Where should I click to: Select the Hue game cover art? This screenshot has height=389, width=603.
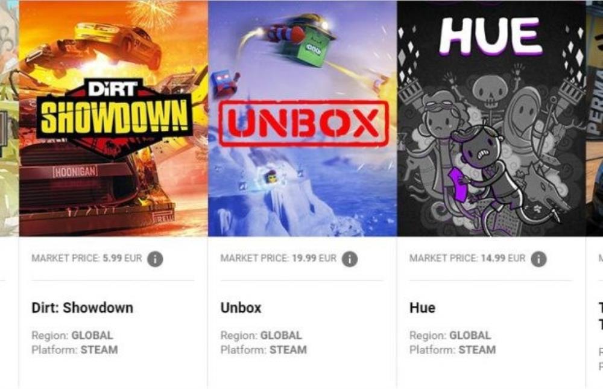(491, 118)
